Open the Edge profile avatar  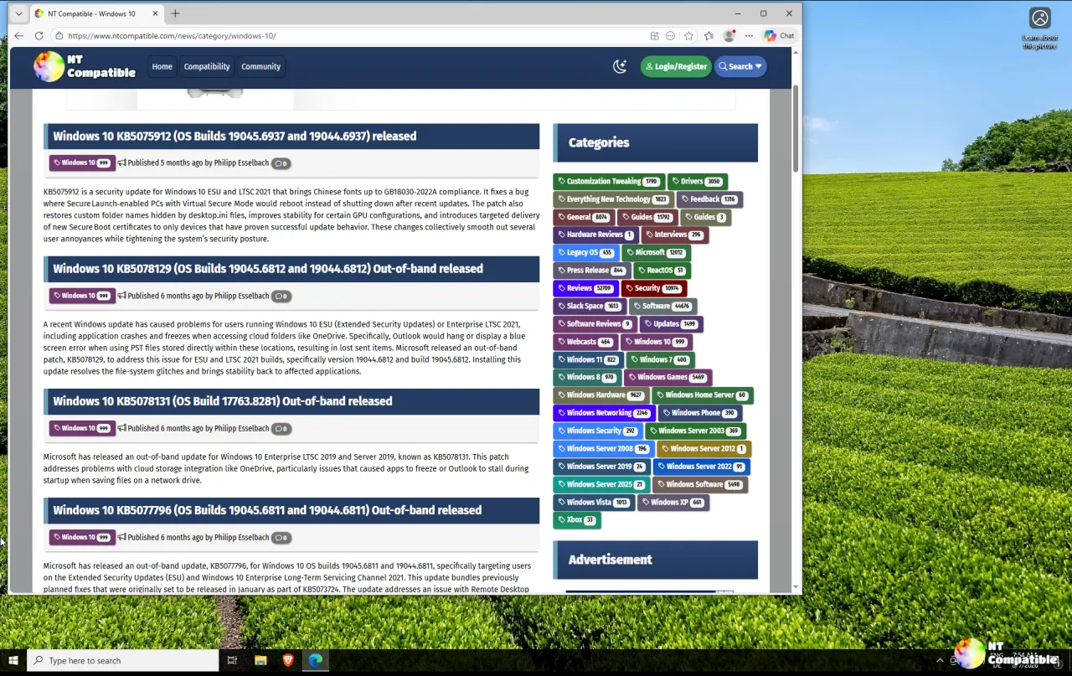pyautogui.click(x=729, y=36)
